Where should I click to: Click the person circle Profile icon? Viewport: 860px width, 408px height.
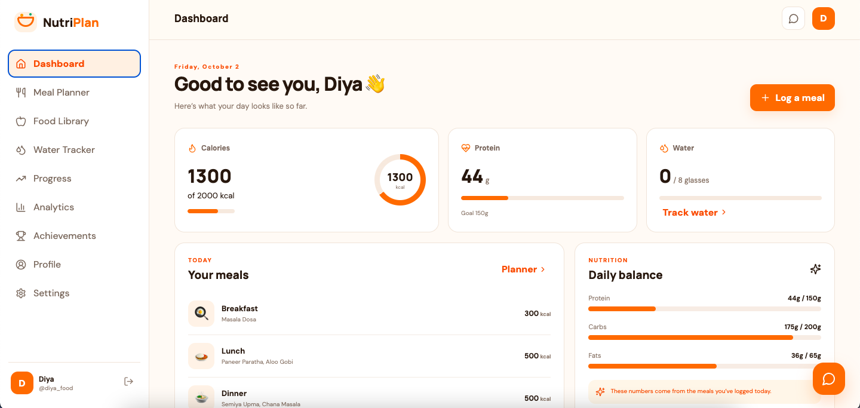pyautogui.click(x=21, y=265)
